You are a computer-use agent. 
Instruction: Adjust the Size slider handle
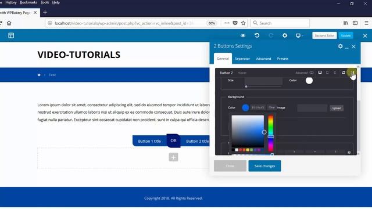[x=246, y=87]
